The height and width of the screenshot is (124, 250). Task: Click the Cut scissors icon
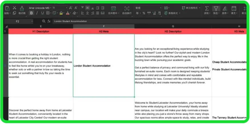coord(14,8)
